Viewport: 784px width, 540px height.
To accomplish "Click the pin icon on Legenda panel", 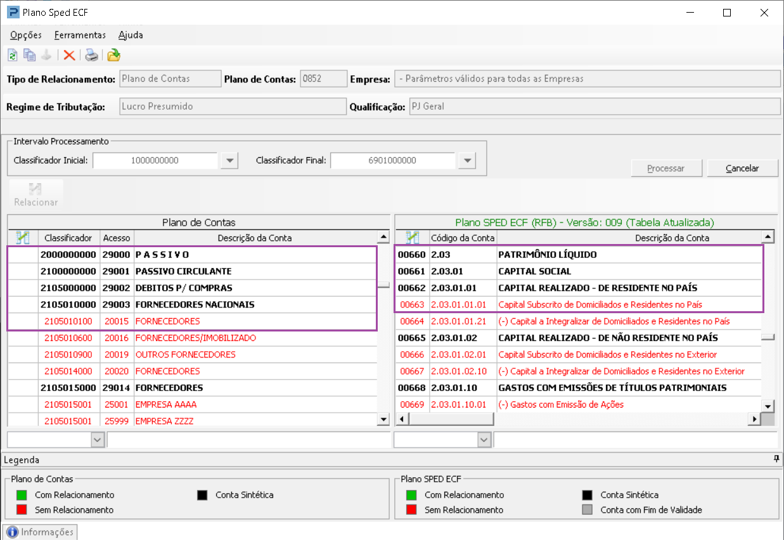I will click(776, 459).
